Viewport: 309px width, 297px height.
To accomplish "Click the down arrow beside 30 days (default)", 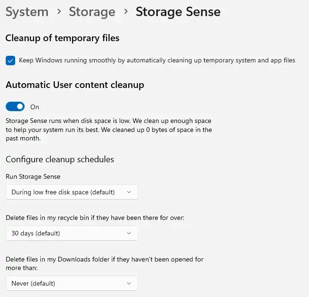I will [x=128, y=233].
